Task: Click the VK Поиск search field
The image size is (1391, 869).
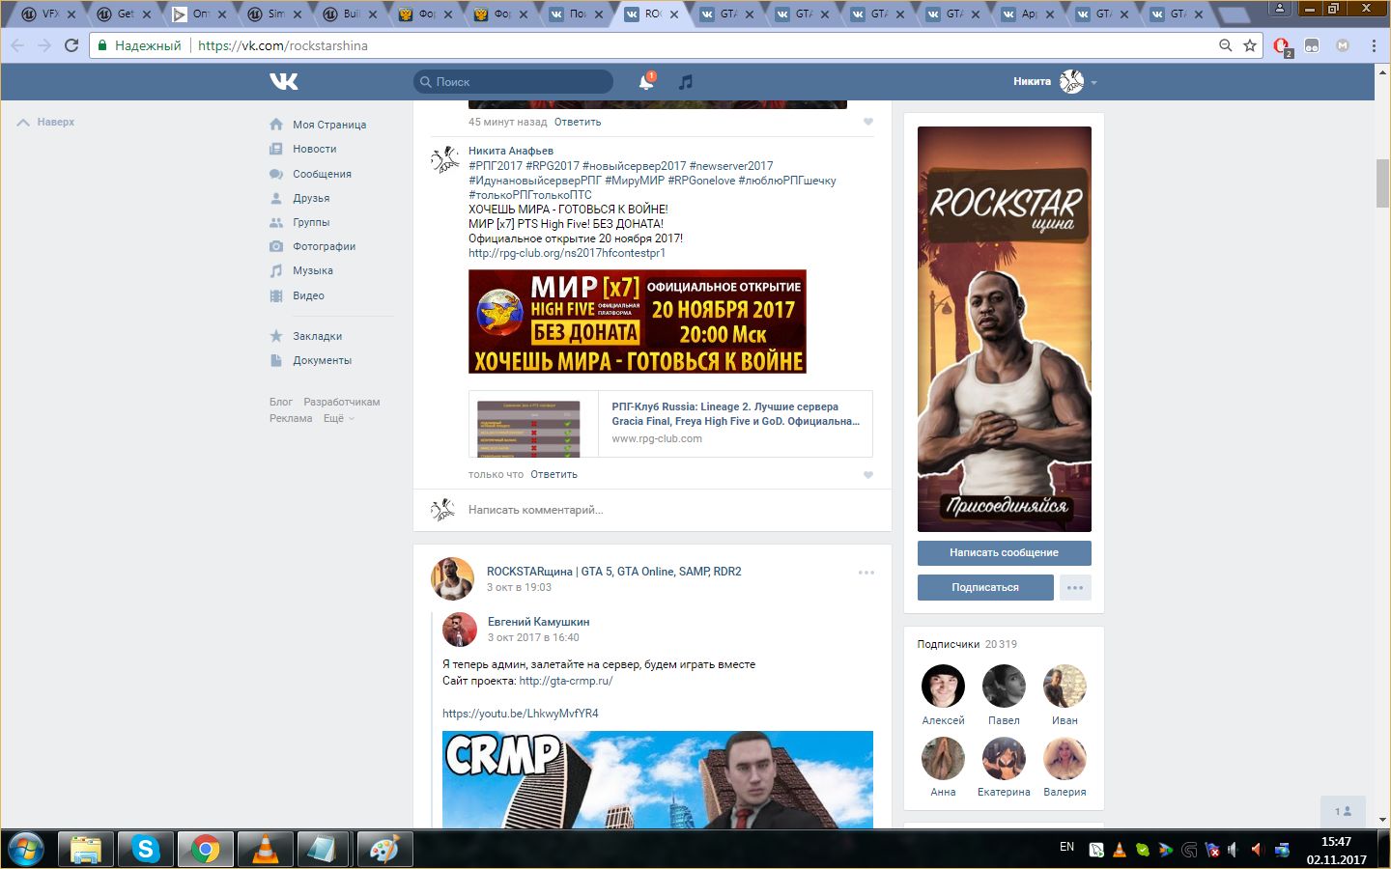Action: click(514, 82)
